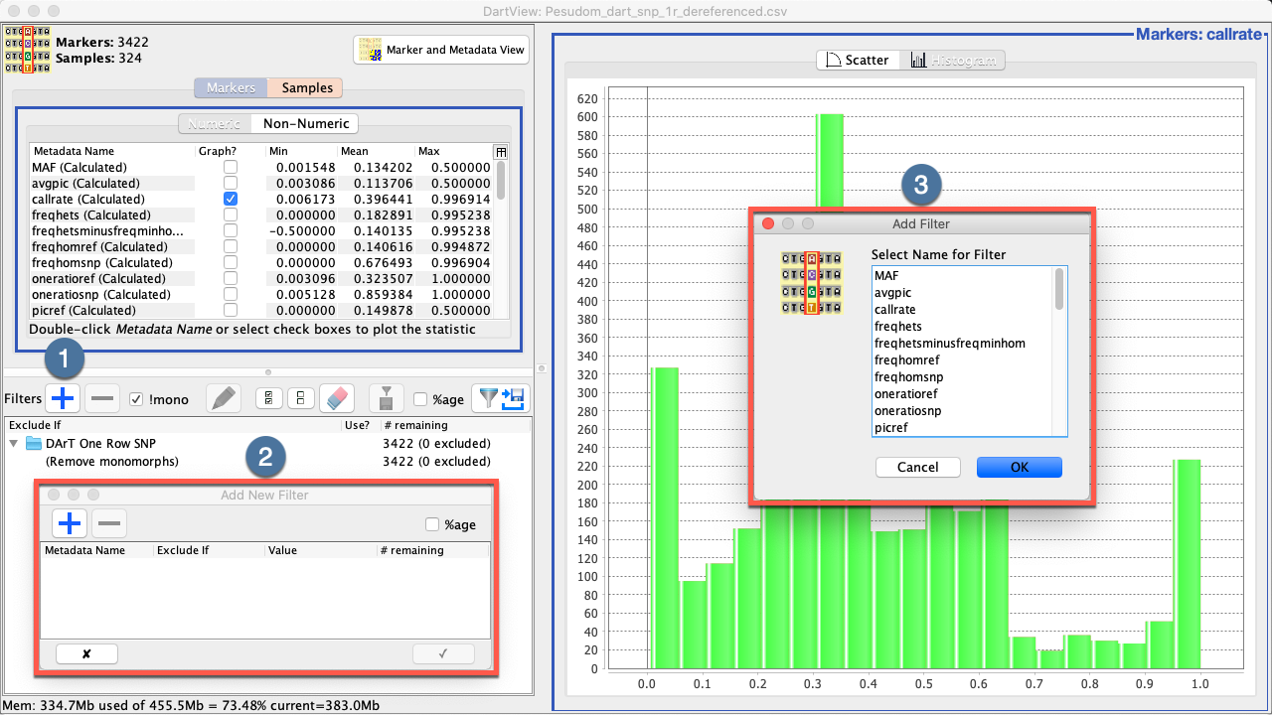Click Cancel in the Add Filter dialog
The height and width of the screenshot is (715, 1272).
point(917,467)
